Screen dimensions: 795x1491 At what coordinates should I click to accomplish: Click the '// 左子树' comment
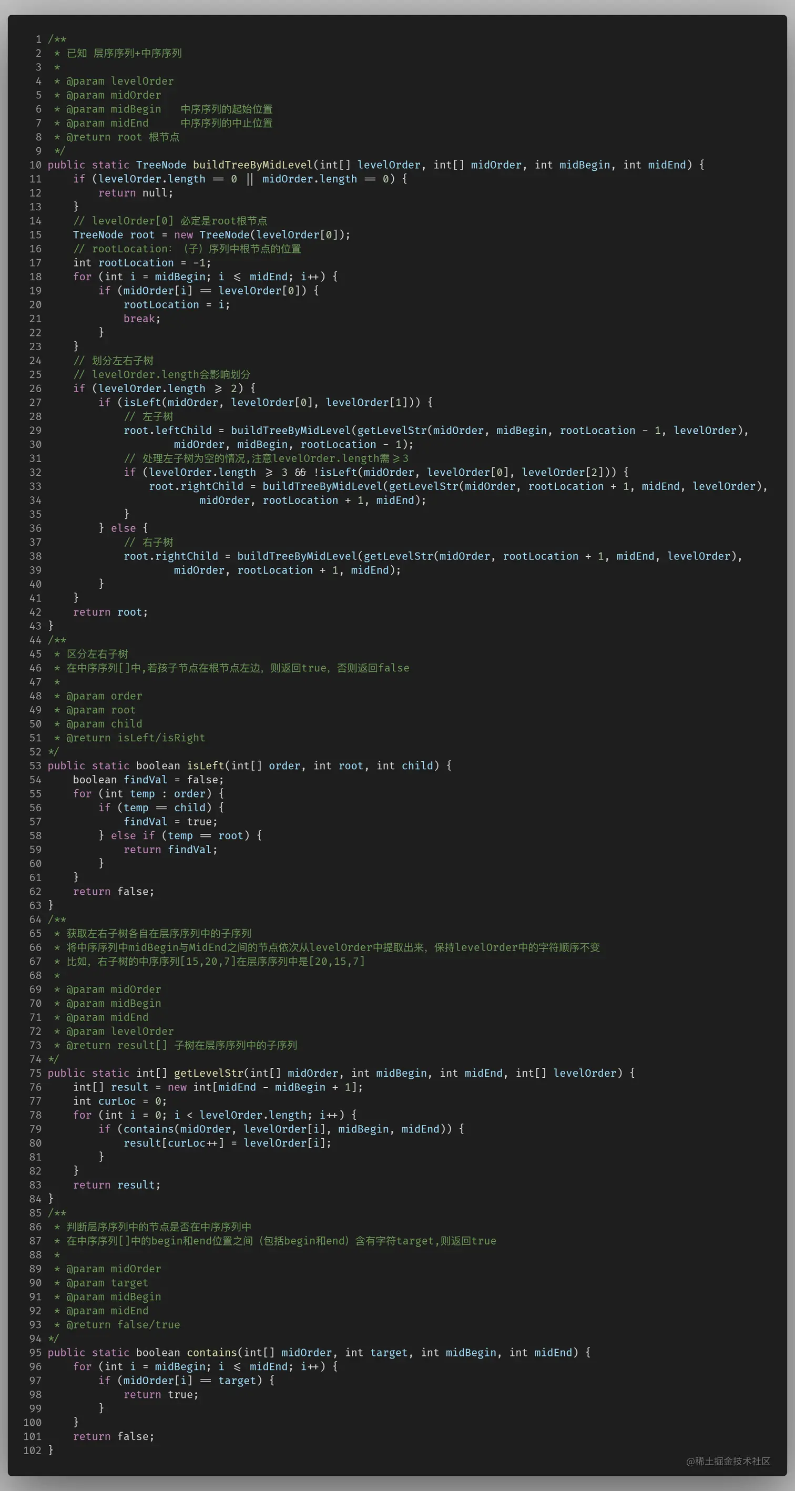click(148, 416)
